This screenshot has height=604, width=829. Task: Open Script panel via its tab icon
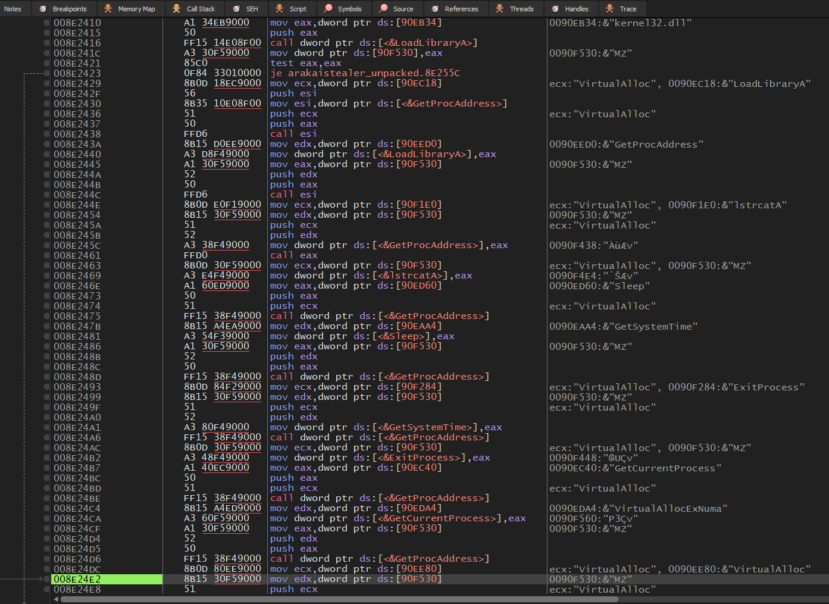click(x=278, y=8)
